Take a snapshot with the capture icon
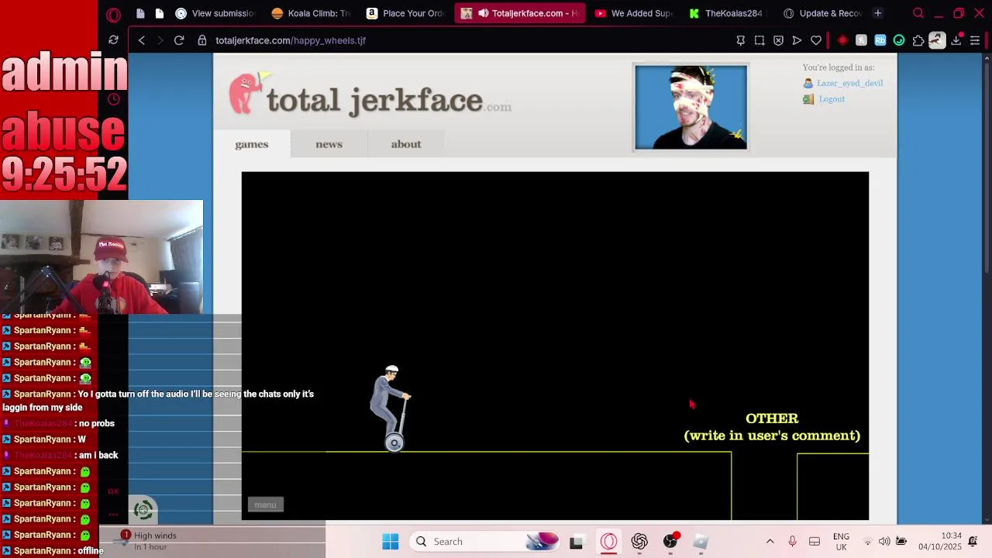 pyautogui.click(x=759, y=40)
